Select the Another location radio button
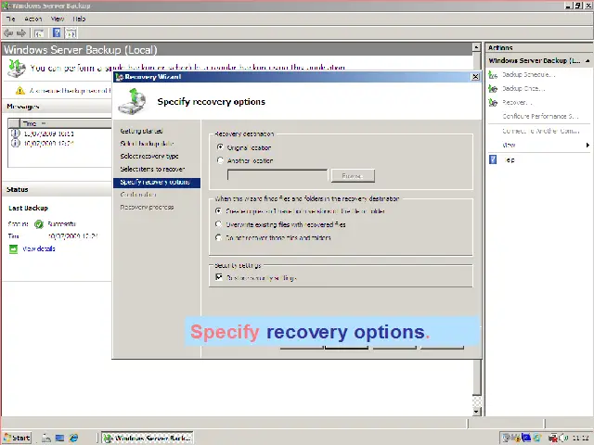 [220, 160]
